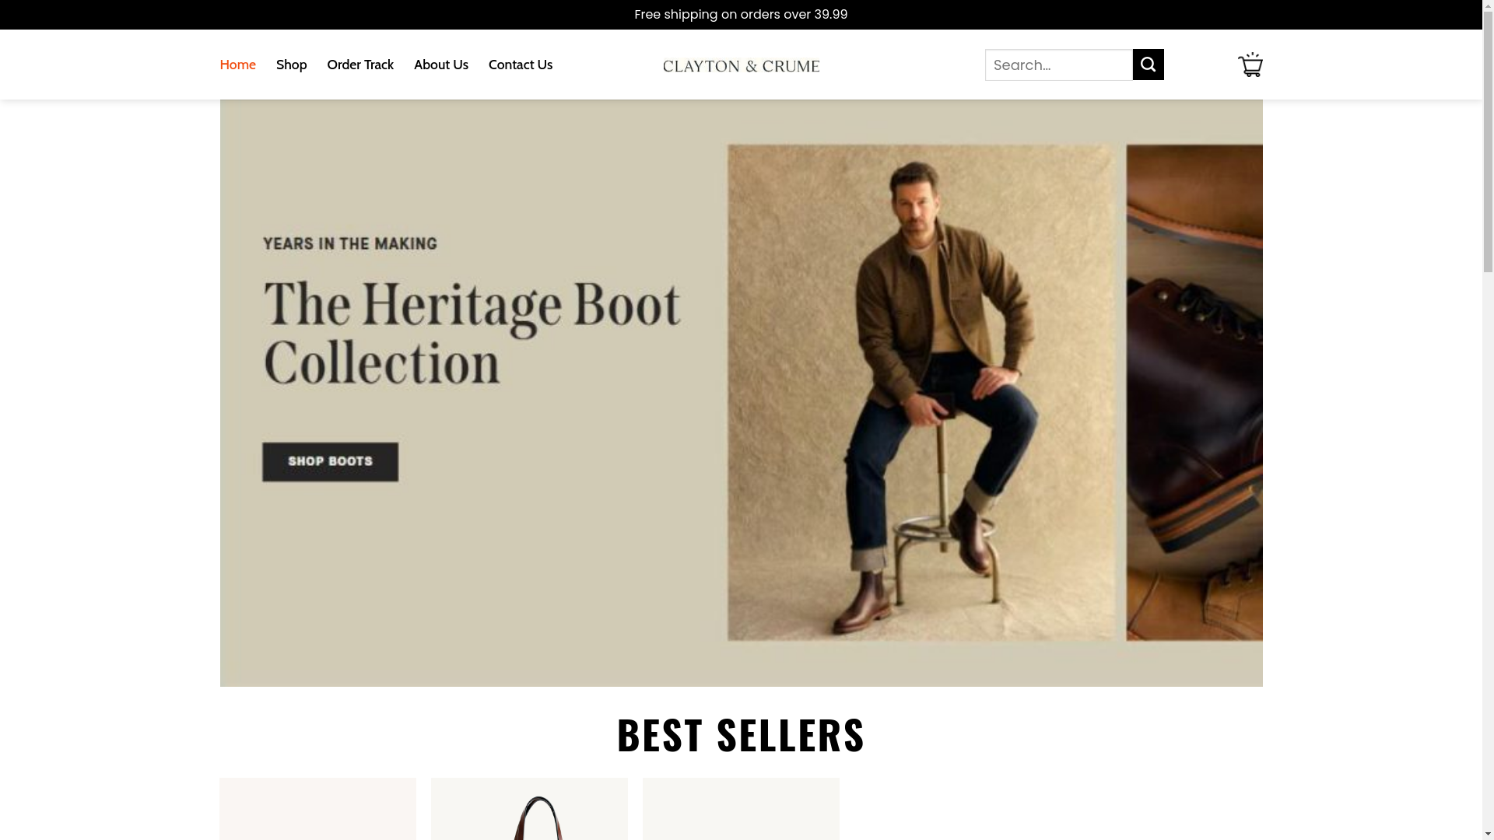
Task: Open the Contact Us link
Action: click(x=521, y=65)
